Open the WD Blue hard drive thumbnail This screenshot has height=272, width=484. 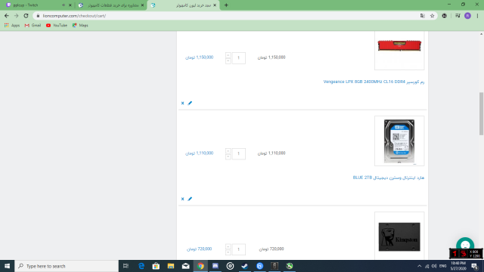pyautogui.click(x=399, y=141)
